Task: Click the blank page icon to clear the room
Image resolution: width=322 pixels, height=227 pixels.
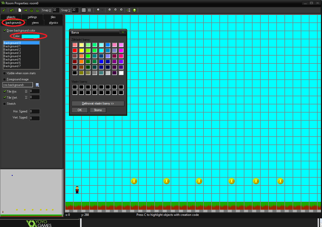Action: (20, 10)
